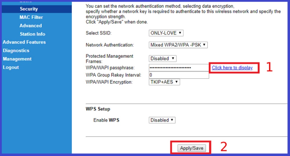This screenshot has height=156, width=290.
Task: Click the WPA/WAPI passphrase field
Action: tap(179, 68)
